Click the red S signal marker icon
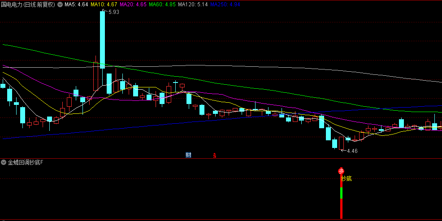 215,155
